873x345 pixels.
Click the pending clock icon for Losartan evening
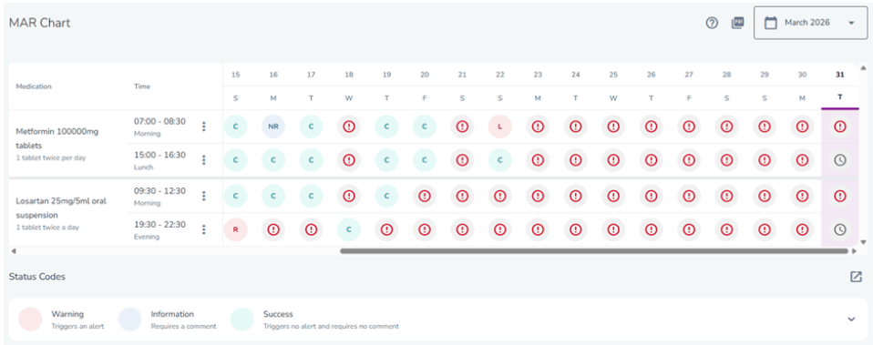click(839, 229)
